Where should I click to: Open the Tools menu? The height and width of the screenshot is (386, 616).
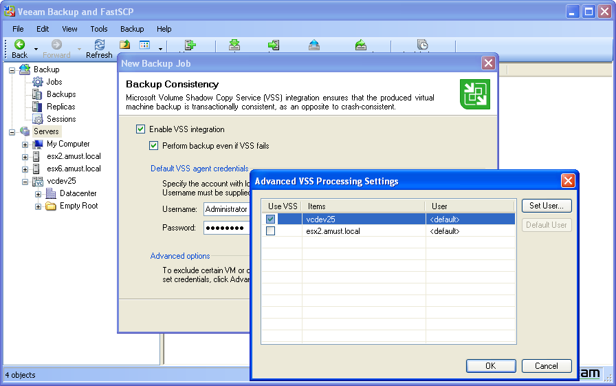coord(98,29)
